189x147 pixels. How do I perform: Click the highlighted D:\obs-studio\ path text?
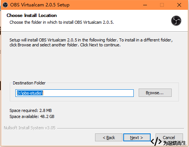(30, 93)
